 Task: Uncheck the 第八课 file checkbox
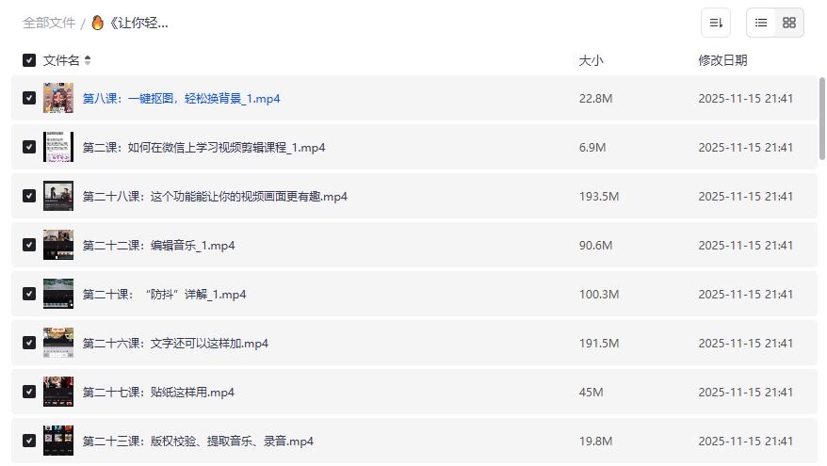coord(29,98)
